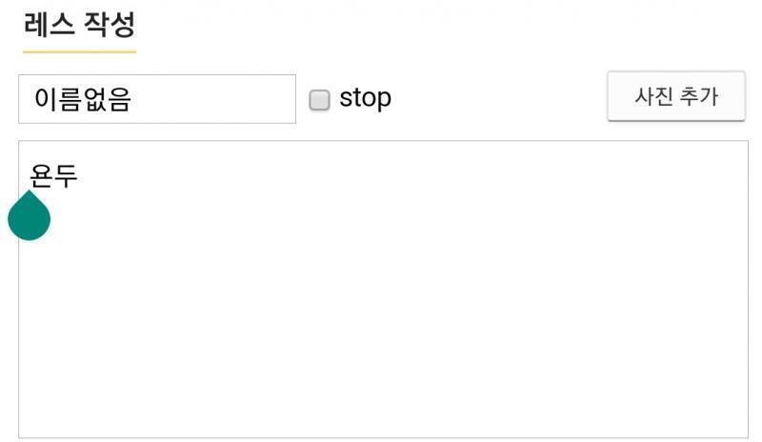Click the 'stop' label text
Viewport: 762px width, 442px height.
(x=365, y=98)
